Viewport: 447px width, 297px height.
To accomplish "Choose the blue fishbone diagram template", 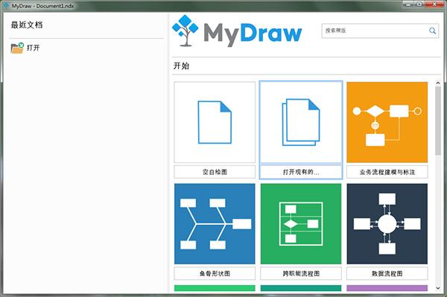I will (x=215, y=224).
